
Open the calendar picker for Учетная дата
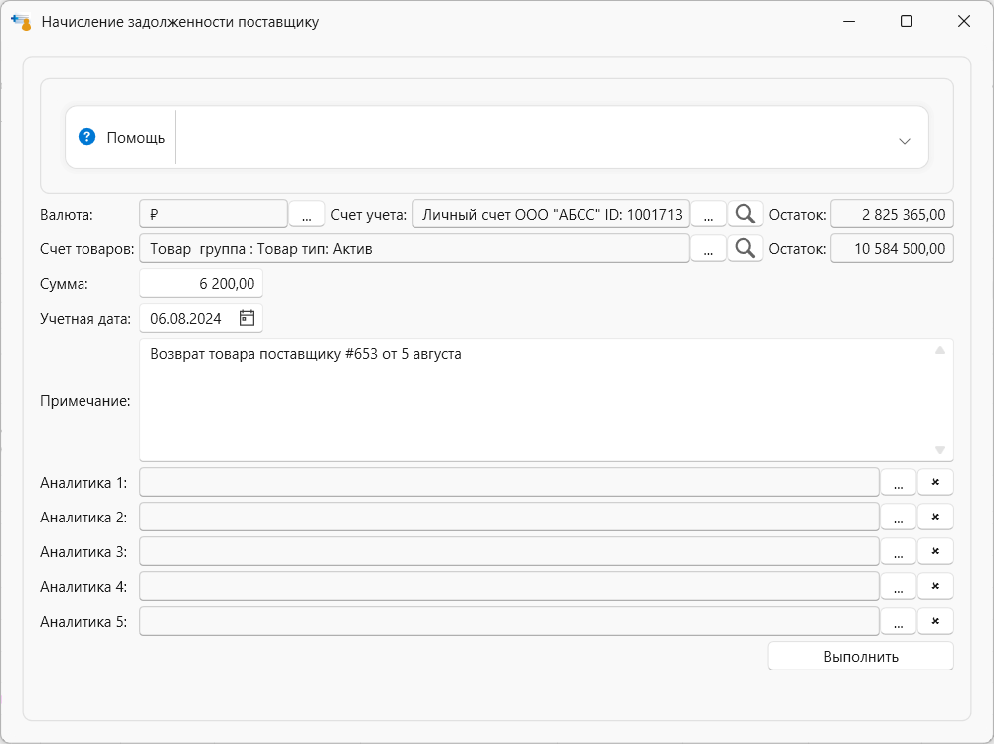247,318
